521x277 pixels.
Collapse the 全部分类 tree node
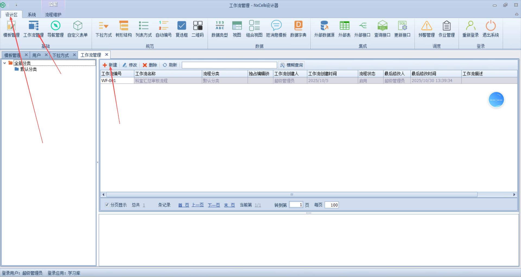point(5,63)
